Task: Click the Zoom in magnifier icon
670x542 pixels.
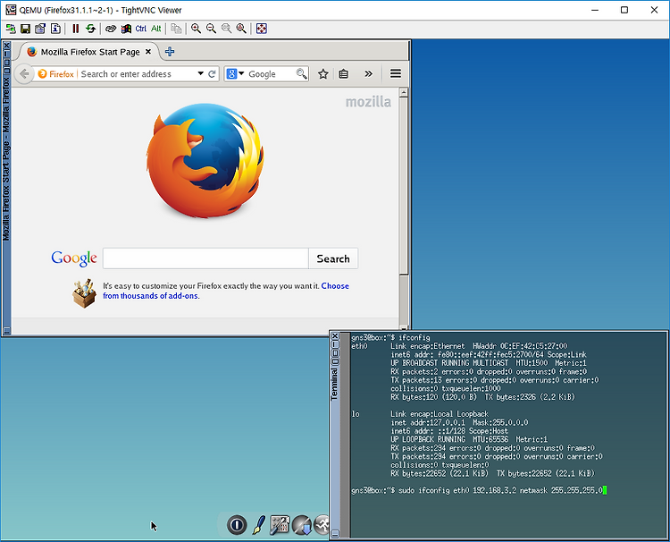Action: tap(197, 29)
